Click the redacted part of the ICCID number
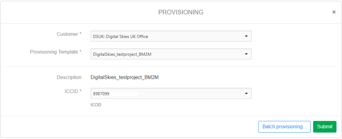This screenshot has height=139, width=342. (x=124, y=94)
